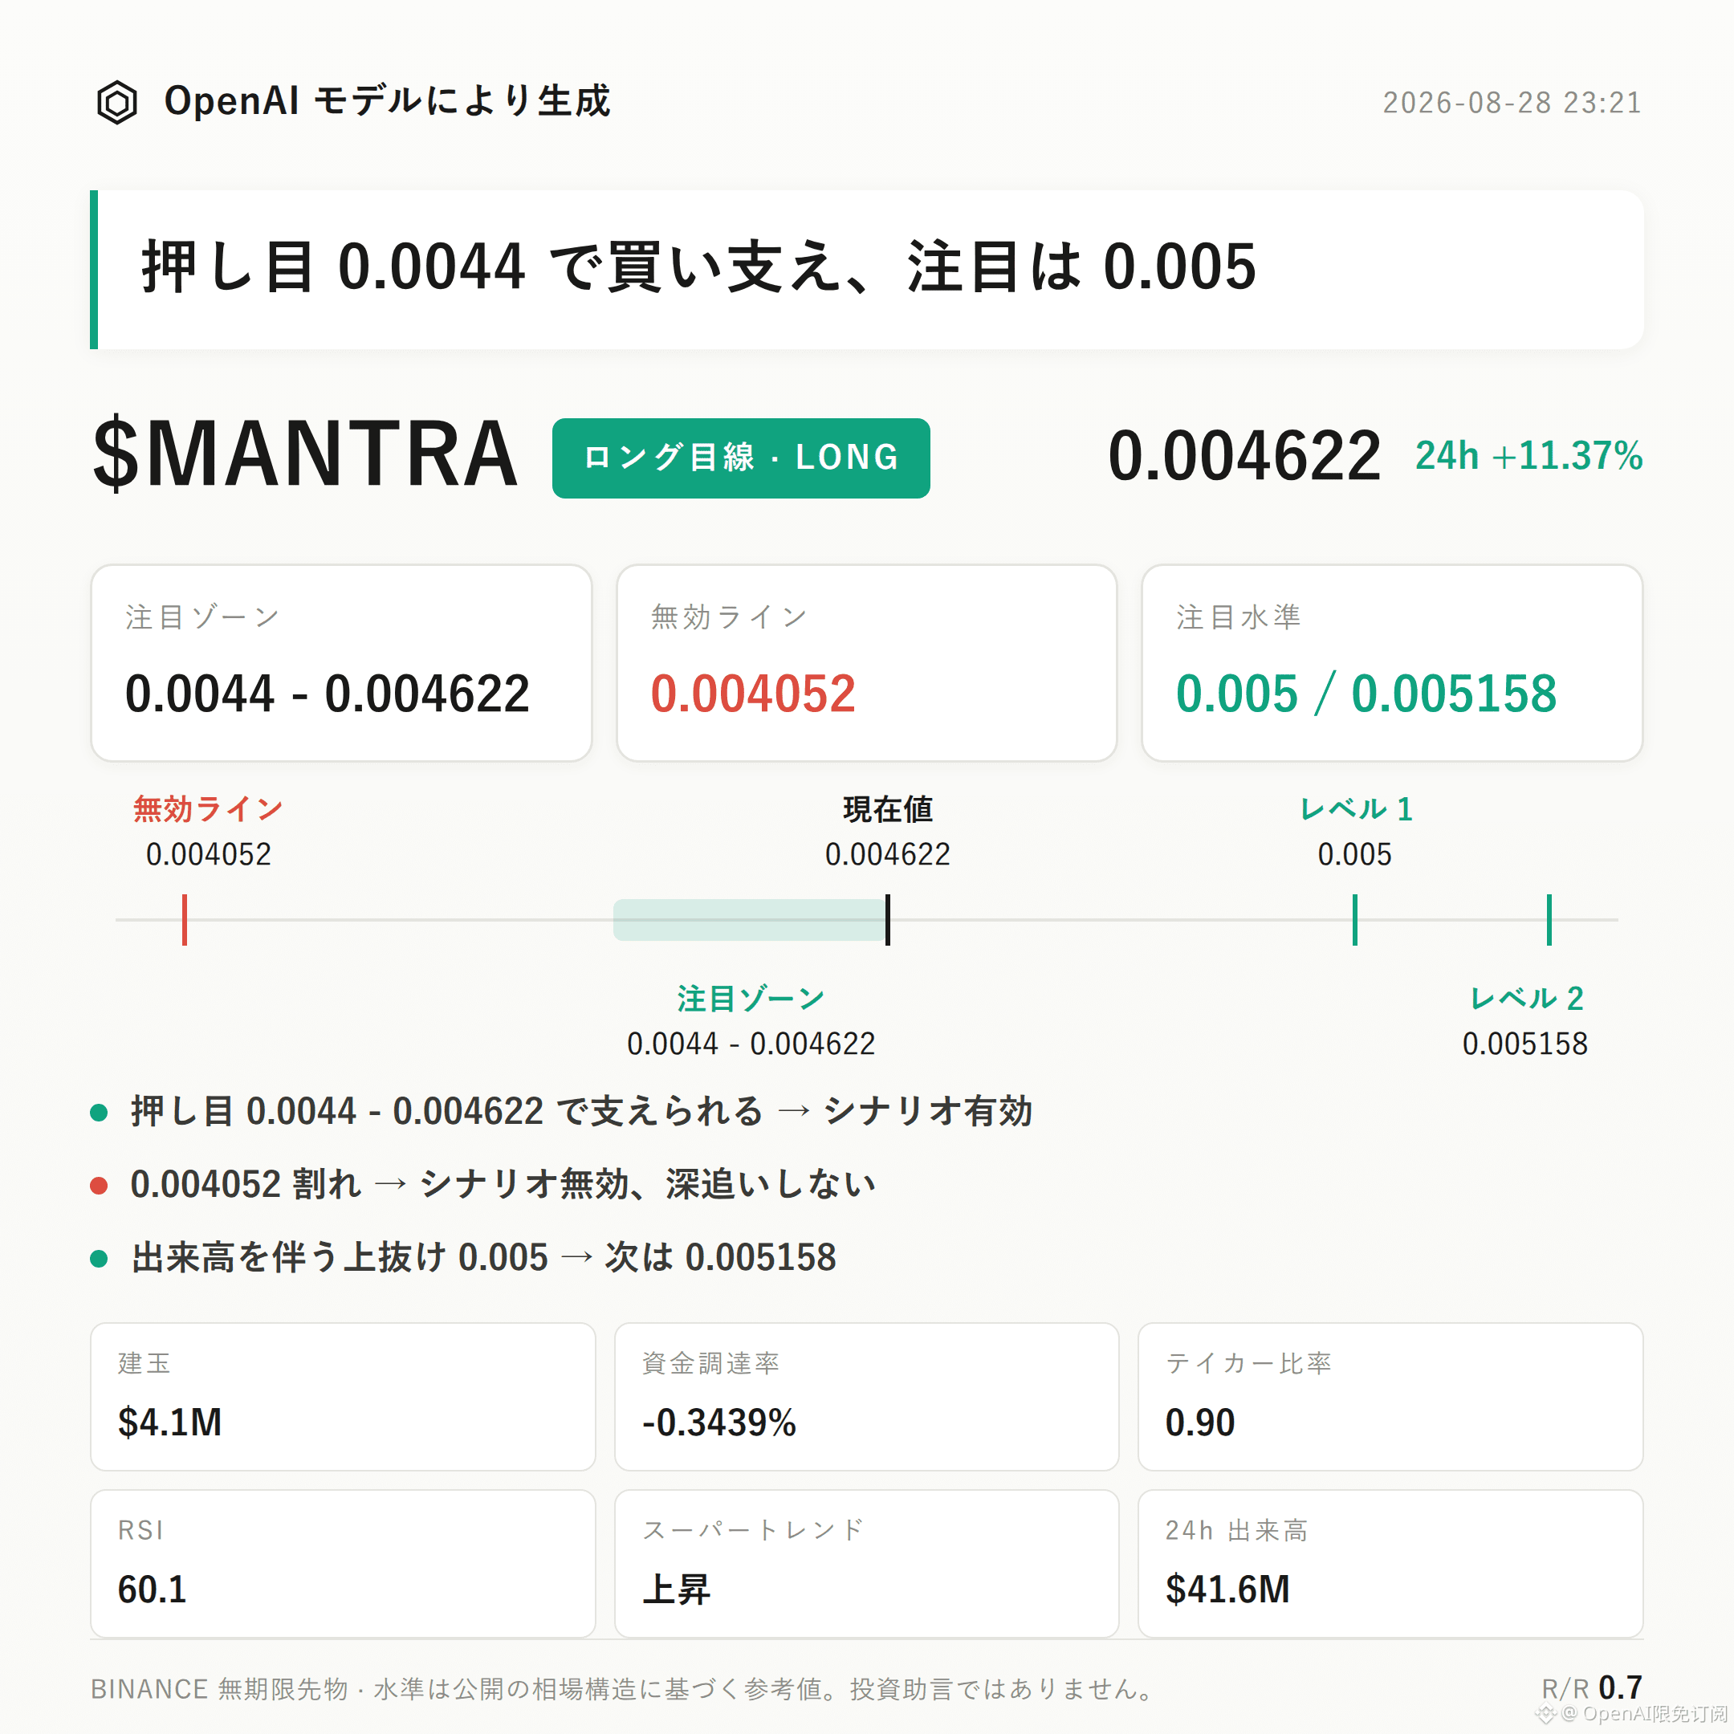Click the R/R 0.7 value in footer

tap(1591, 1688)
